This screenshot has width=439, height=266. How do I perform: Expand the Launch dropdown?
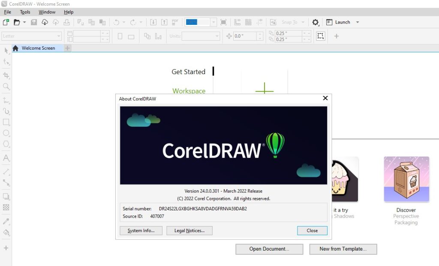pos(358,22)
